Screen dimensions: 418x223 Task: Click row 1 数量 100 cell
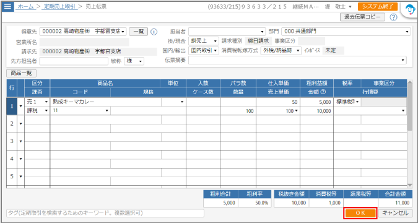238,111
